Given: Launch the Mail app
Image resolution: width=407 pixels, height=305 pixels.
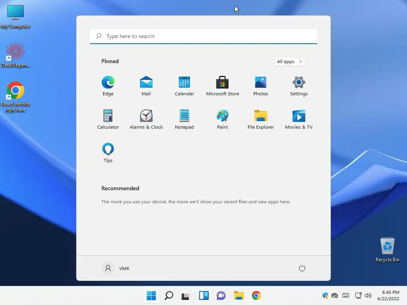Looking at the screenshot, I should (x=146, y=86).
